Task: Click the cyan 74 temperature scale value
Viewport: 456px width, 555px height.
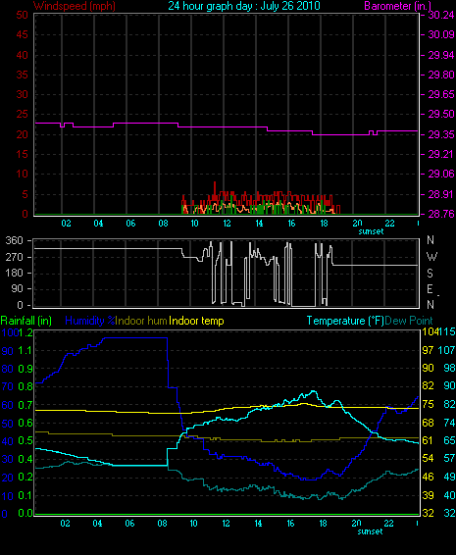Action: 449,423
